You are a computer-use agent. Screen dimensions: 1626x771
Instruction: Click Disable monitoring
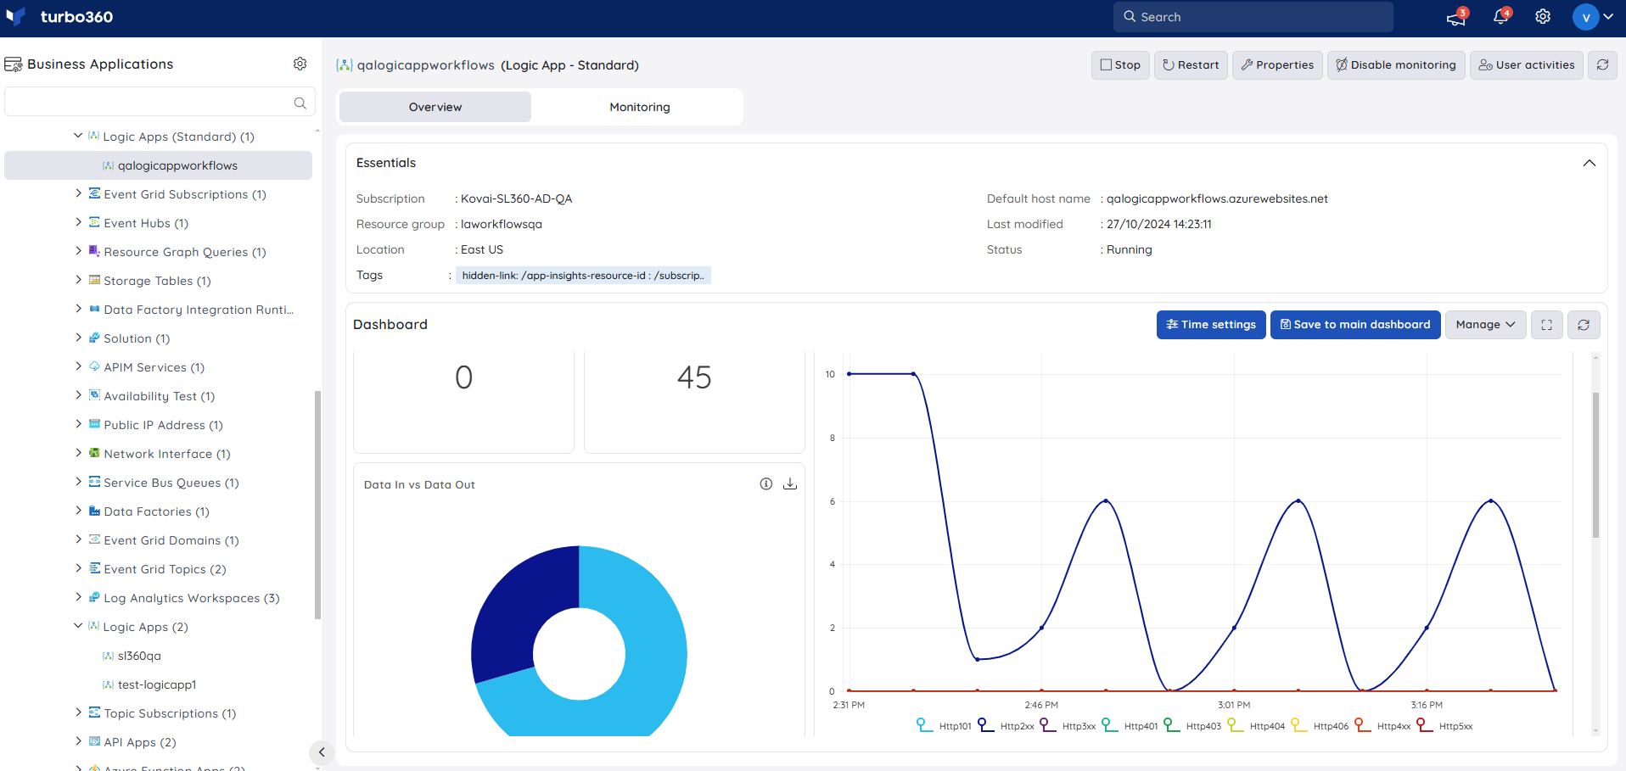point(1396,64)
